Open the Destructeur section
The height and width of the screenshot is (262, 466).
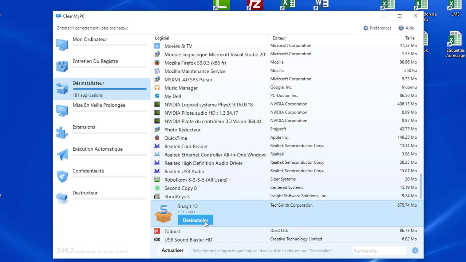[x=102, y=198]
